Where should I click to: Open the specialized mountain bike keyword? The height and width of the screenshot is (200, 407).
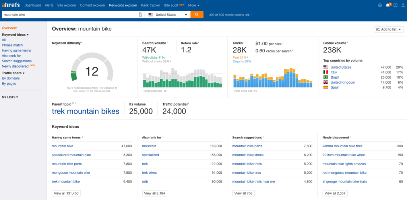pos(72,155)
